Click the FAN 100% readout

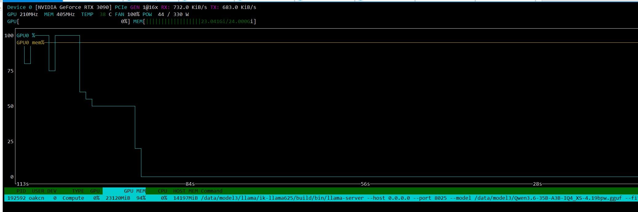point(127,14)
